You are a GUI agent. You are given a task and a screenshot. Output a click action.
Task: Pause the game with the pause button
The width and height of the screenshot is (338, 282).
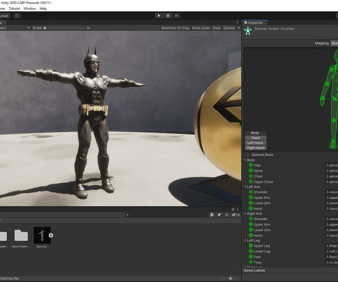click(168, 16)
